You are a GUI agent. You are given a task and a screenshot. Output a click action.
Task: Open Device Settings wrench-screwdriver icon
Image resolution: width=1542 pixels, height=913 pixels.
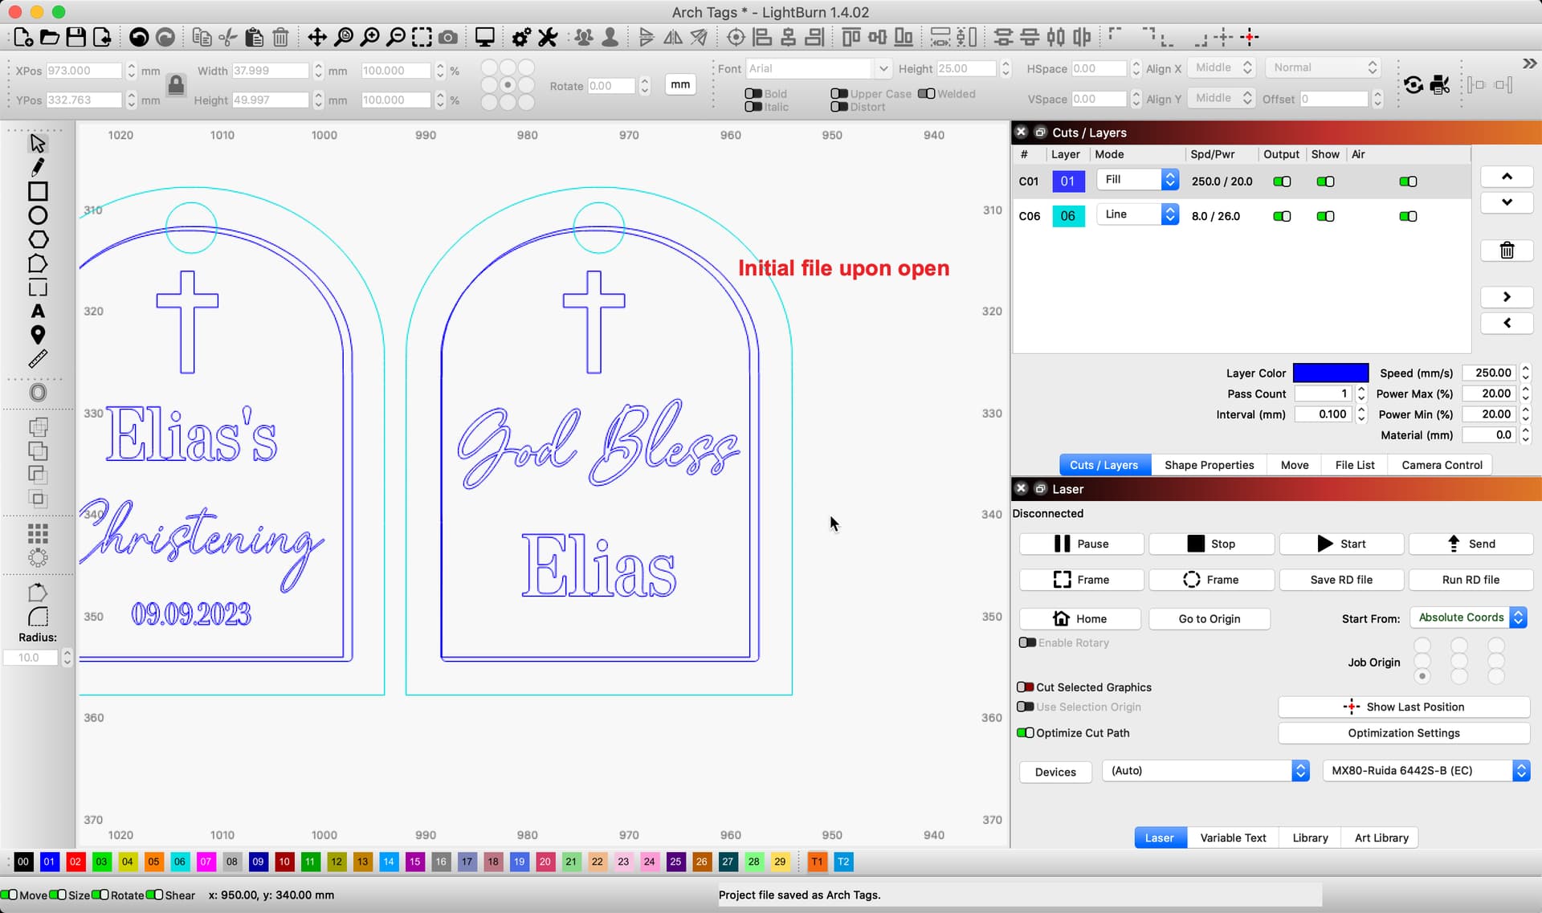[x=548, y=37]
